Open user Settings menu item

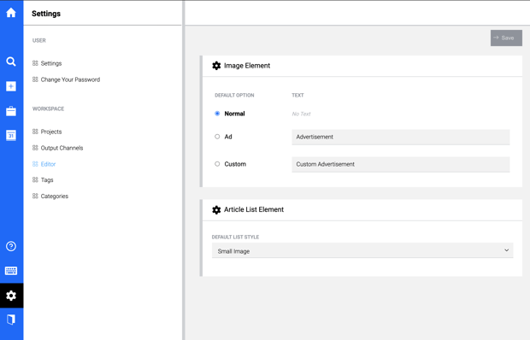tap(51, 63)
